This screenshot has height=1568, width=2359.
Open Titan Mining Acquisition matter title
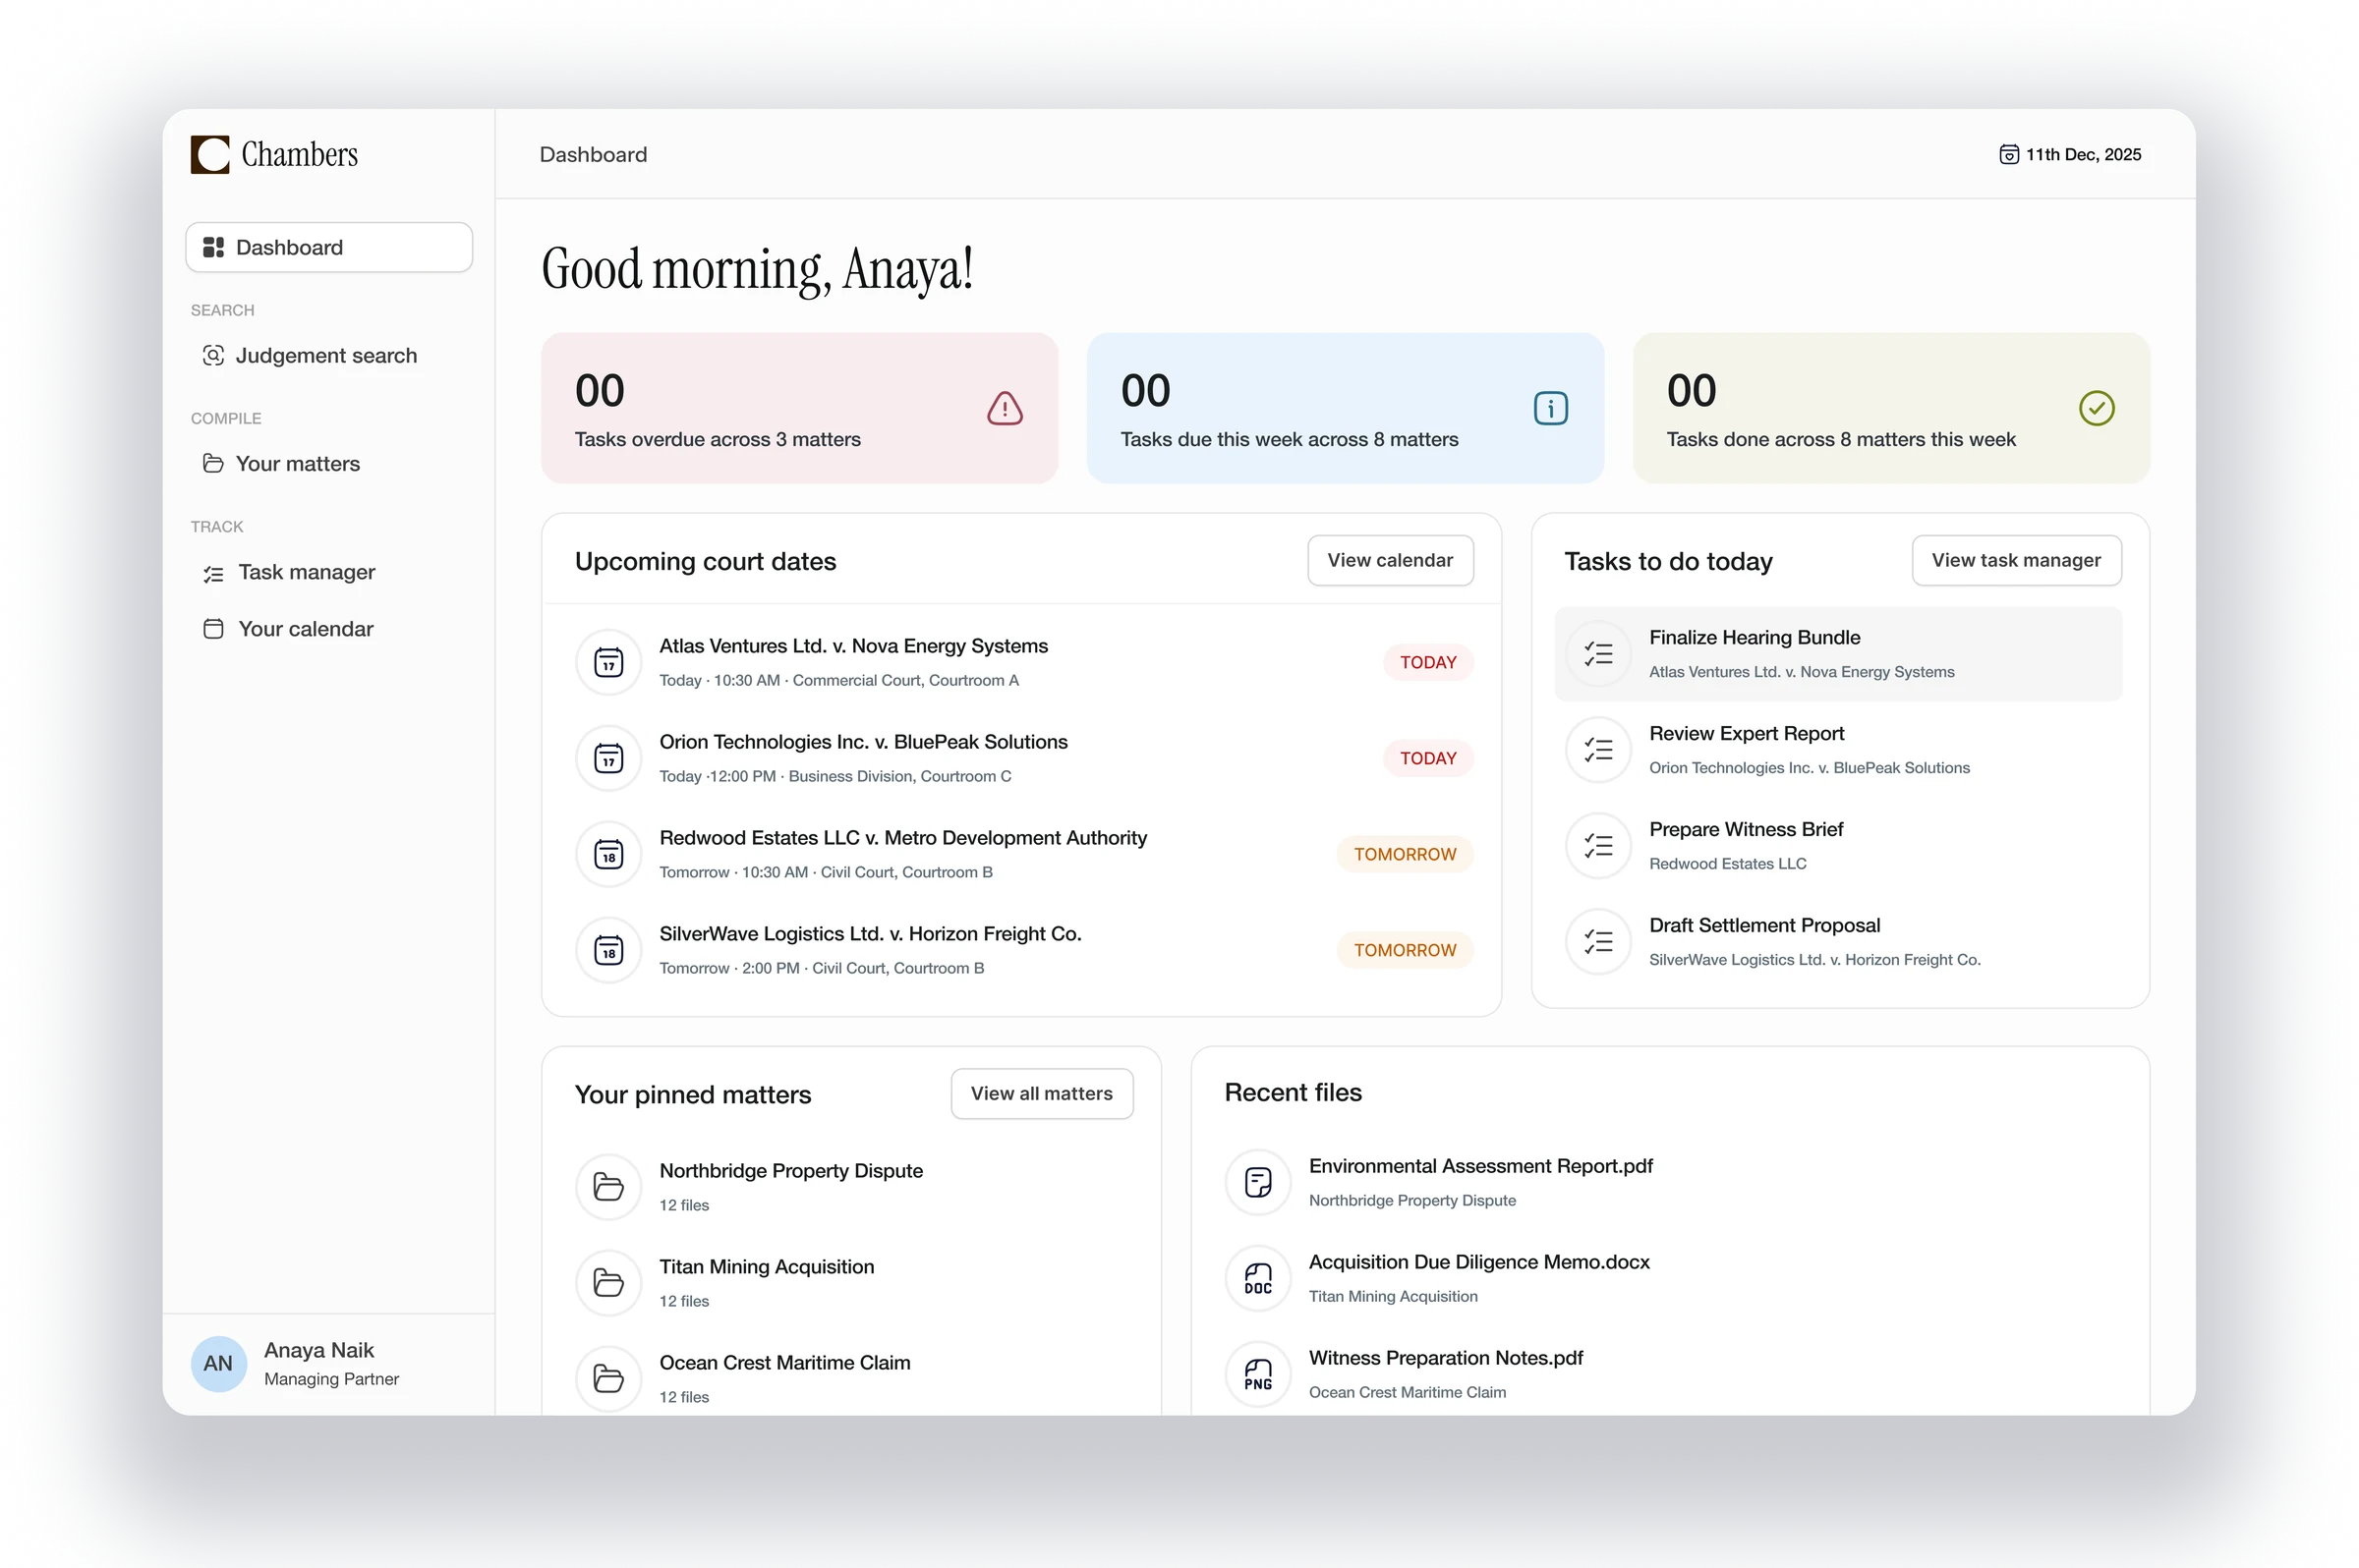pos(767,1267)
